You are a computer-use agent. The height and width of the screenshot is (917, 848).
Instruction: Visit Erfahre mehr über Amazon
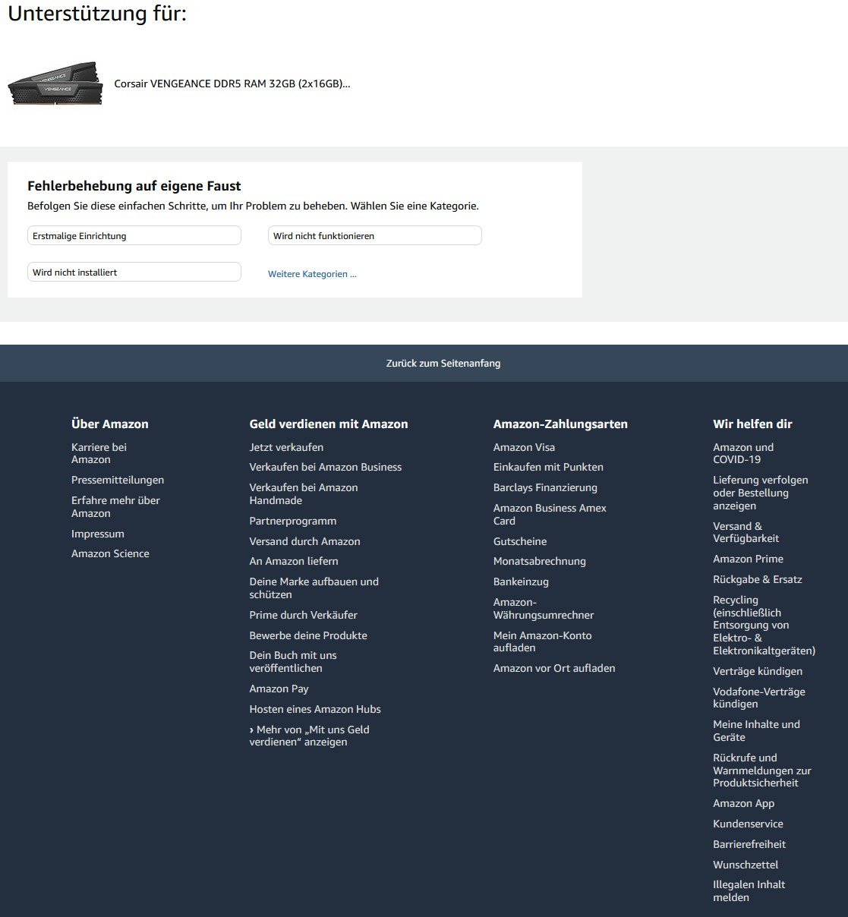click(115, 507)
